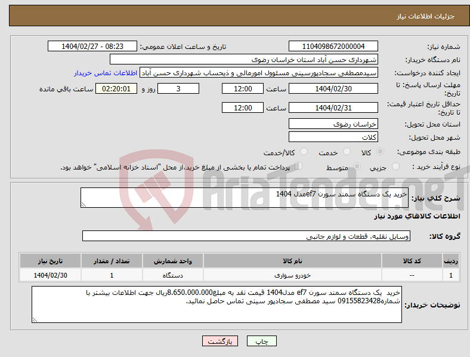The width and height of the screenshot is (470, 357).
Task: Click the request creator field سیدمصطفی سجادپورسینی
Action: pos(259,73)
